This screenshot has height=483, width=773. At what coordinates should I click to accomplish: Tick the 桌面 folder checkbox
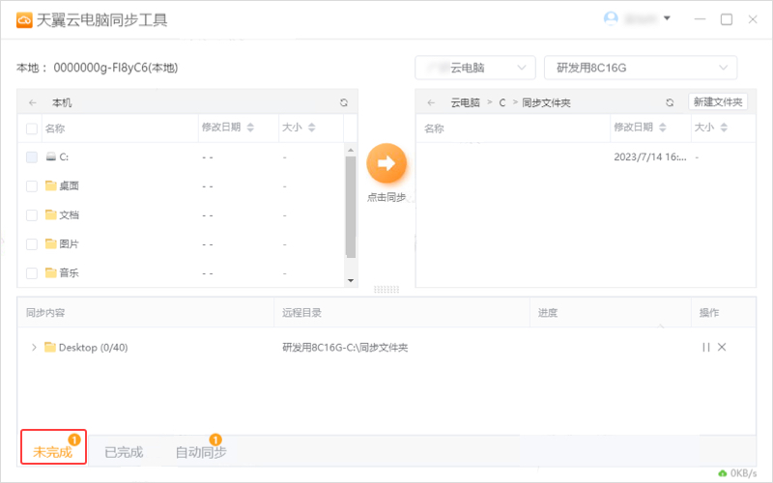point(32,186)
